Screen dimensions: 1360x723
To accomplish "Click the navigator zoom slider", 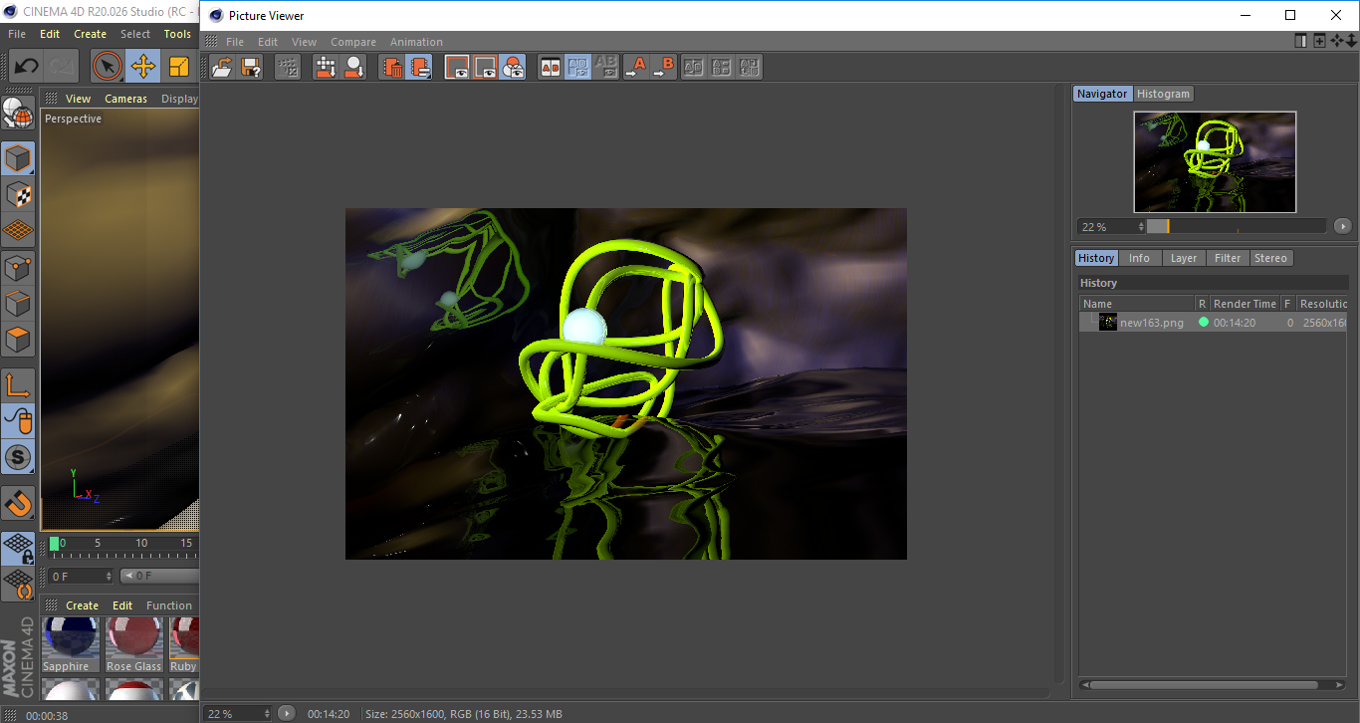I will click(x=1237, y=226).
